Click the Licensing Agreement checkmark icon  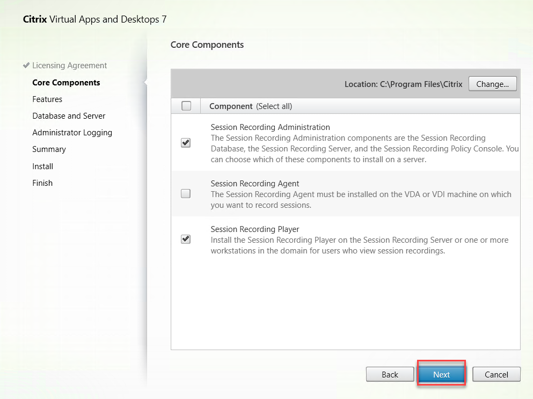point(26,66)
